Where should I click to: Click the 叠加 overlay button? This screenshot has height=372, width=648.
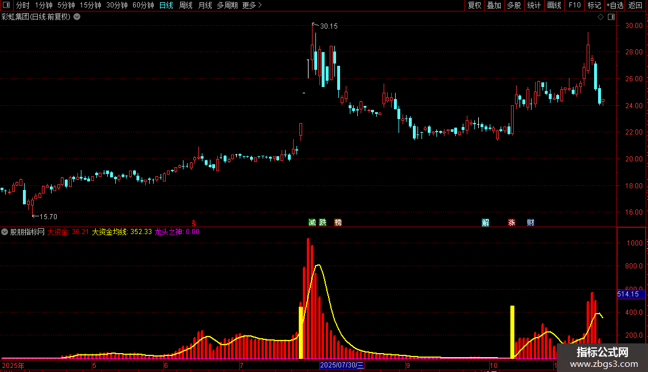click(x=494, y=5)
